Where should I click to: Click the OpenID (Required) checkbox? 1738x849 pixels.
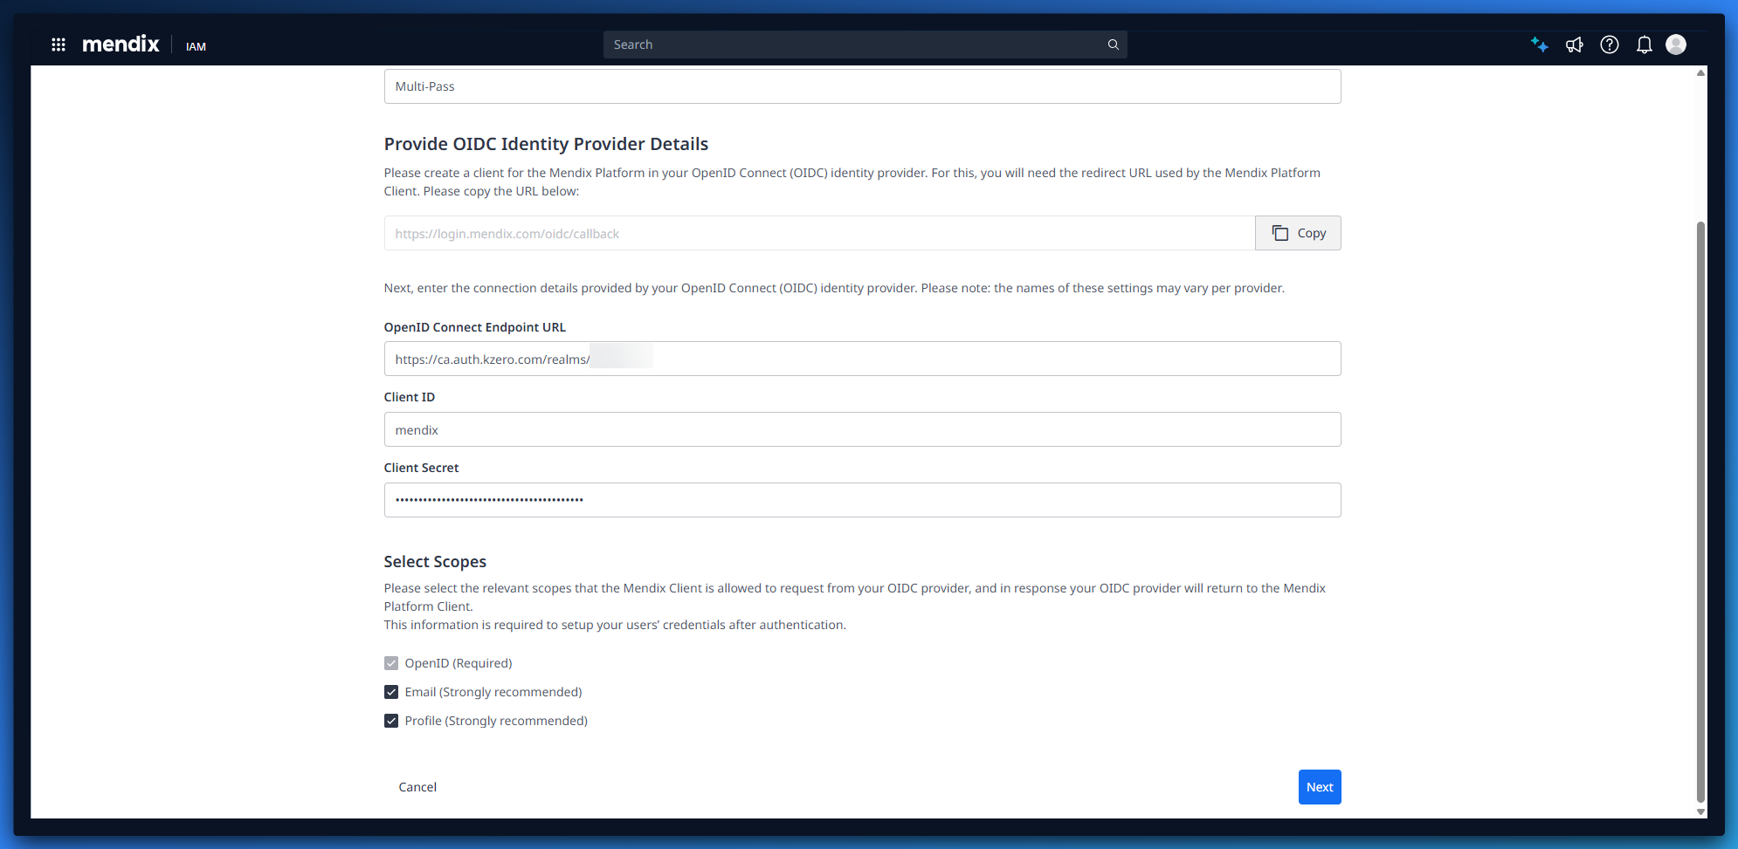point(391,663)
